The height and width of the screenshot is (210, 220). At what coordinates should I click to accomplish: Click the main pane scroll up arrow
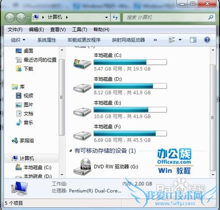213,50
